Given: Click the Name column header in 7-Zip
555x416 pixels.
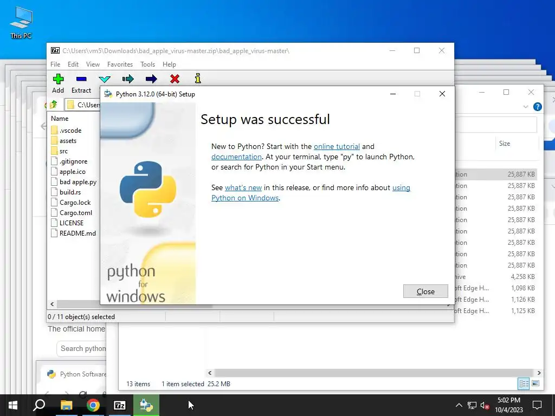Looking at the screenshot, I should pyautogui.click(x=60, y=119).
